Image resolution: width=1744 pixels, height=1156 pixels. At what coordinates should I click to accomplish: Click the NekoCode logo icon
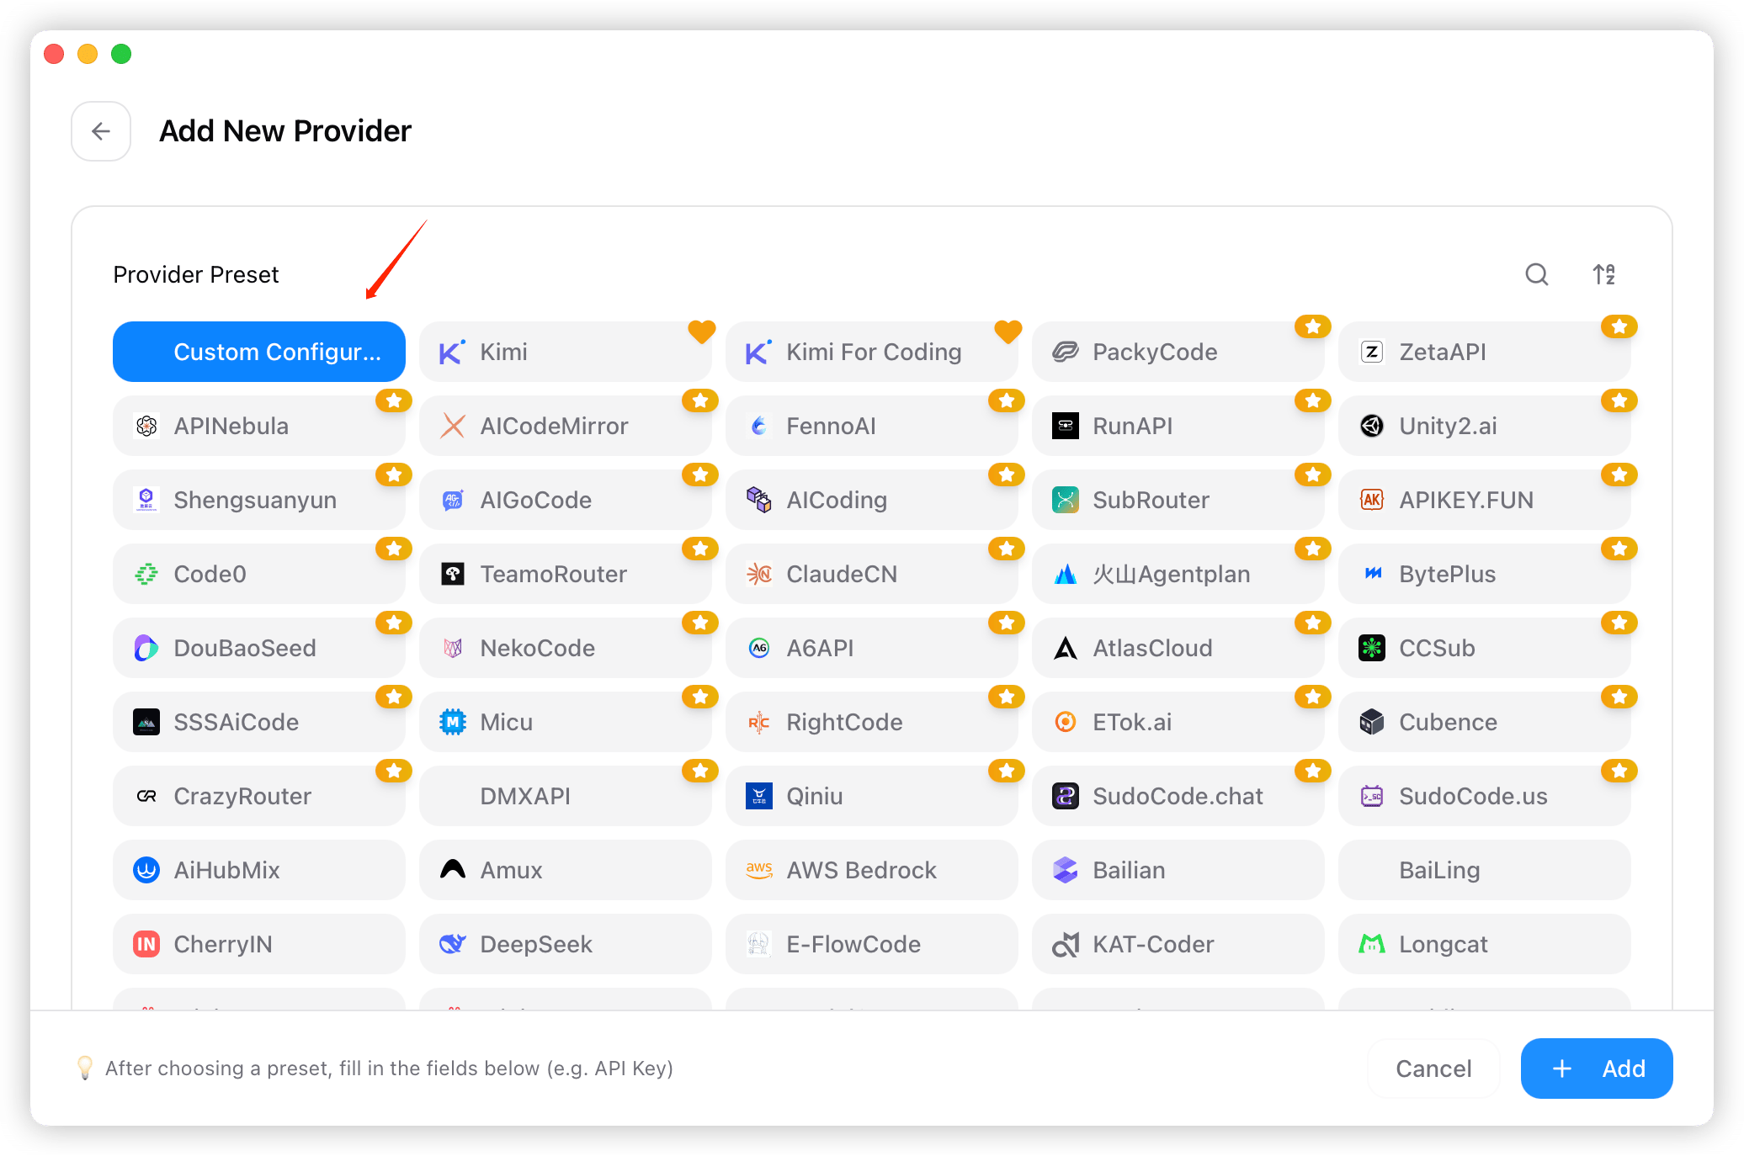(453, 648)
